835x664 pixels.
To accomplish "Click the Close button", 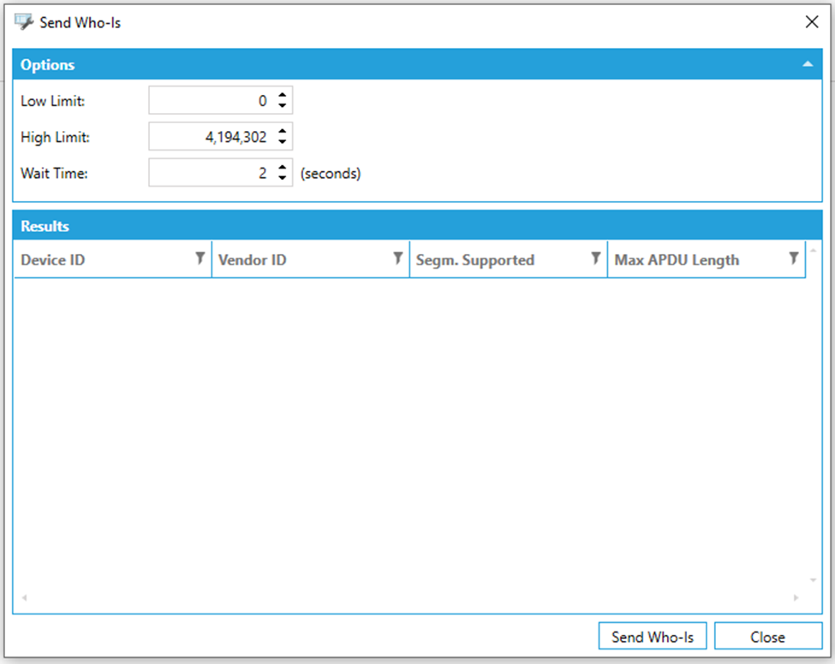I will (x=767, y=637).
